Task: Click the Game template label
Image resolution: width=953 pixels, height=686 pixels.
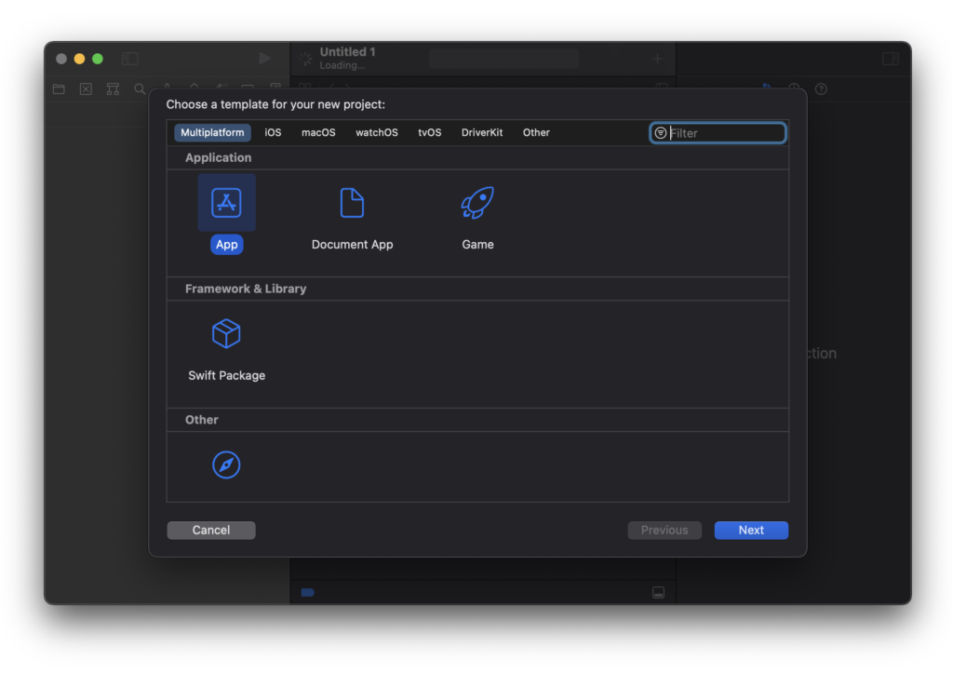Action: coord(477,244)
